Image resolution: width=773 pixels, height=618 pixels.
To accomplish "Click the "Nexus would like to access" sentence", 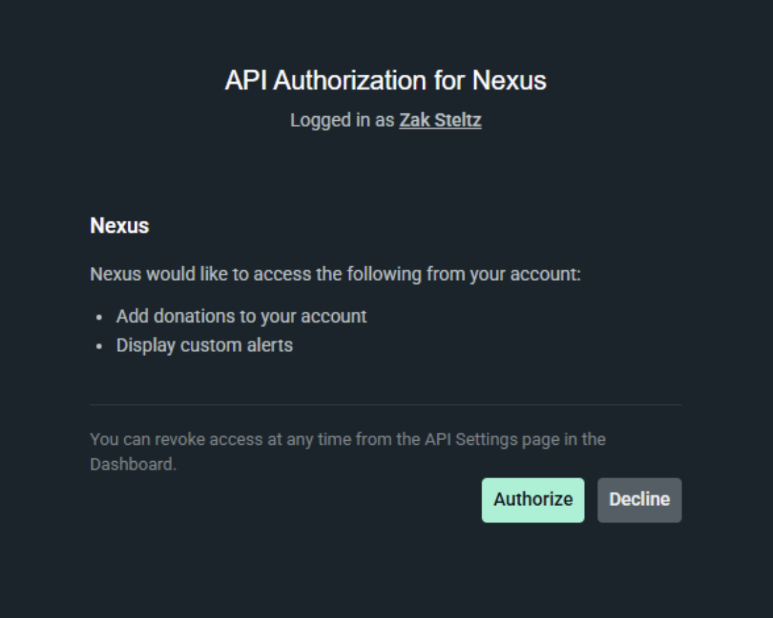I will (335, 275).
